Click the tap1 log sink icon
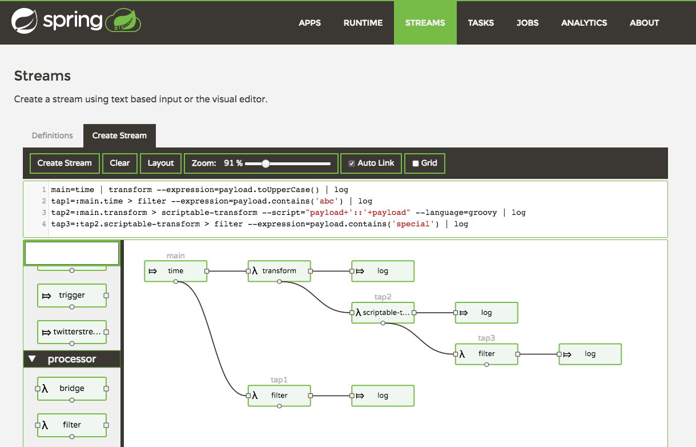Viewport: 696px width, 447px height. coord(360,395)
